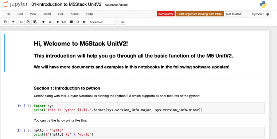Image resolution: width=277 pixels, height=139 pixels.
Task: Click the red Kernel error badge
Action: [x=166, y=14]
